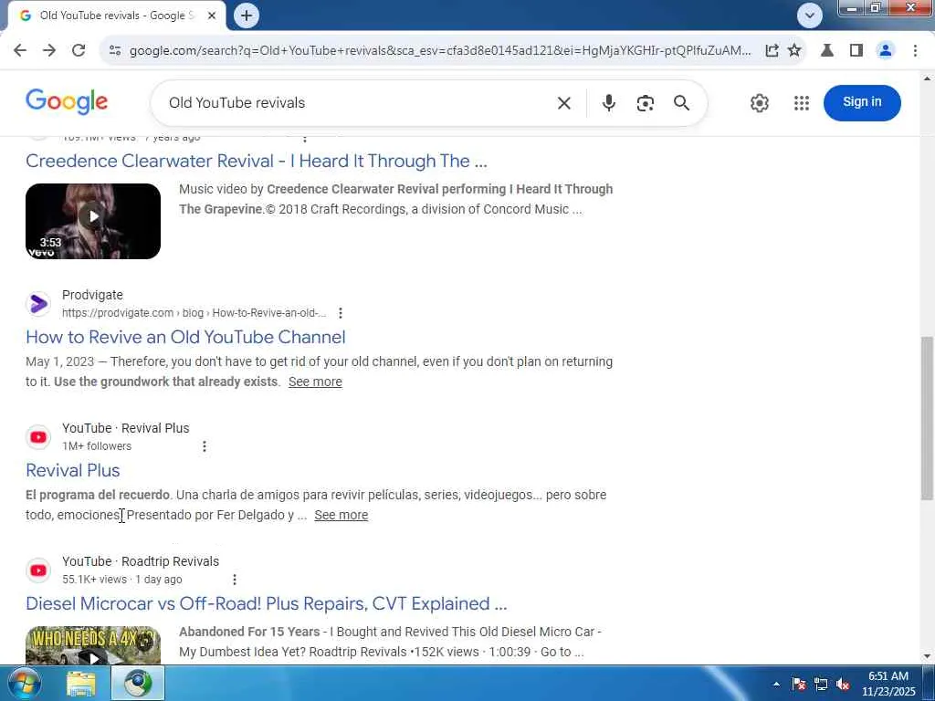The height and width of the screenshot is (701, 935).
Task: Go forward in browser history
Action: pos(49,51)
